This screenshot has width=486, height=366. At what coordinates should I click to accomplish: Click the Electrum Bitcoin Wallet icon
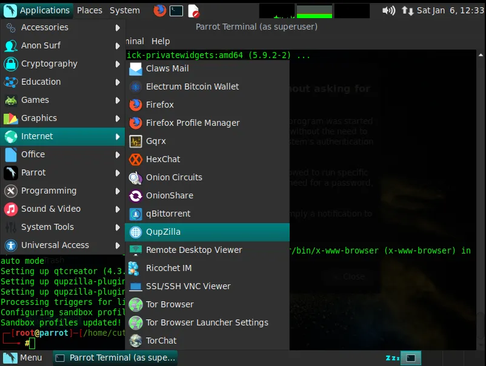point(136,87)
